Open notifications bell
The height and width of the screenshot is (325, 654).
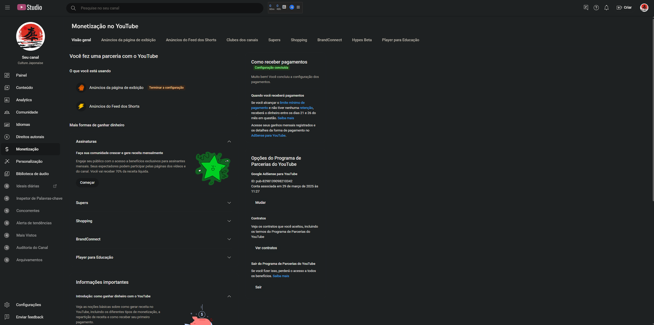[x=607, y=7]
